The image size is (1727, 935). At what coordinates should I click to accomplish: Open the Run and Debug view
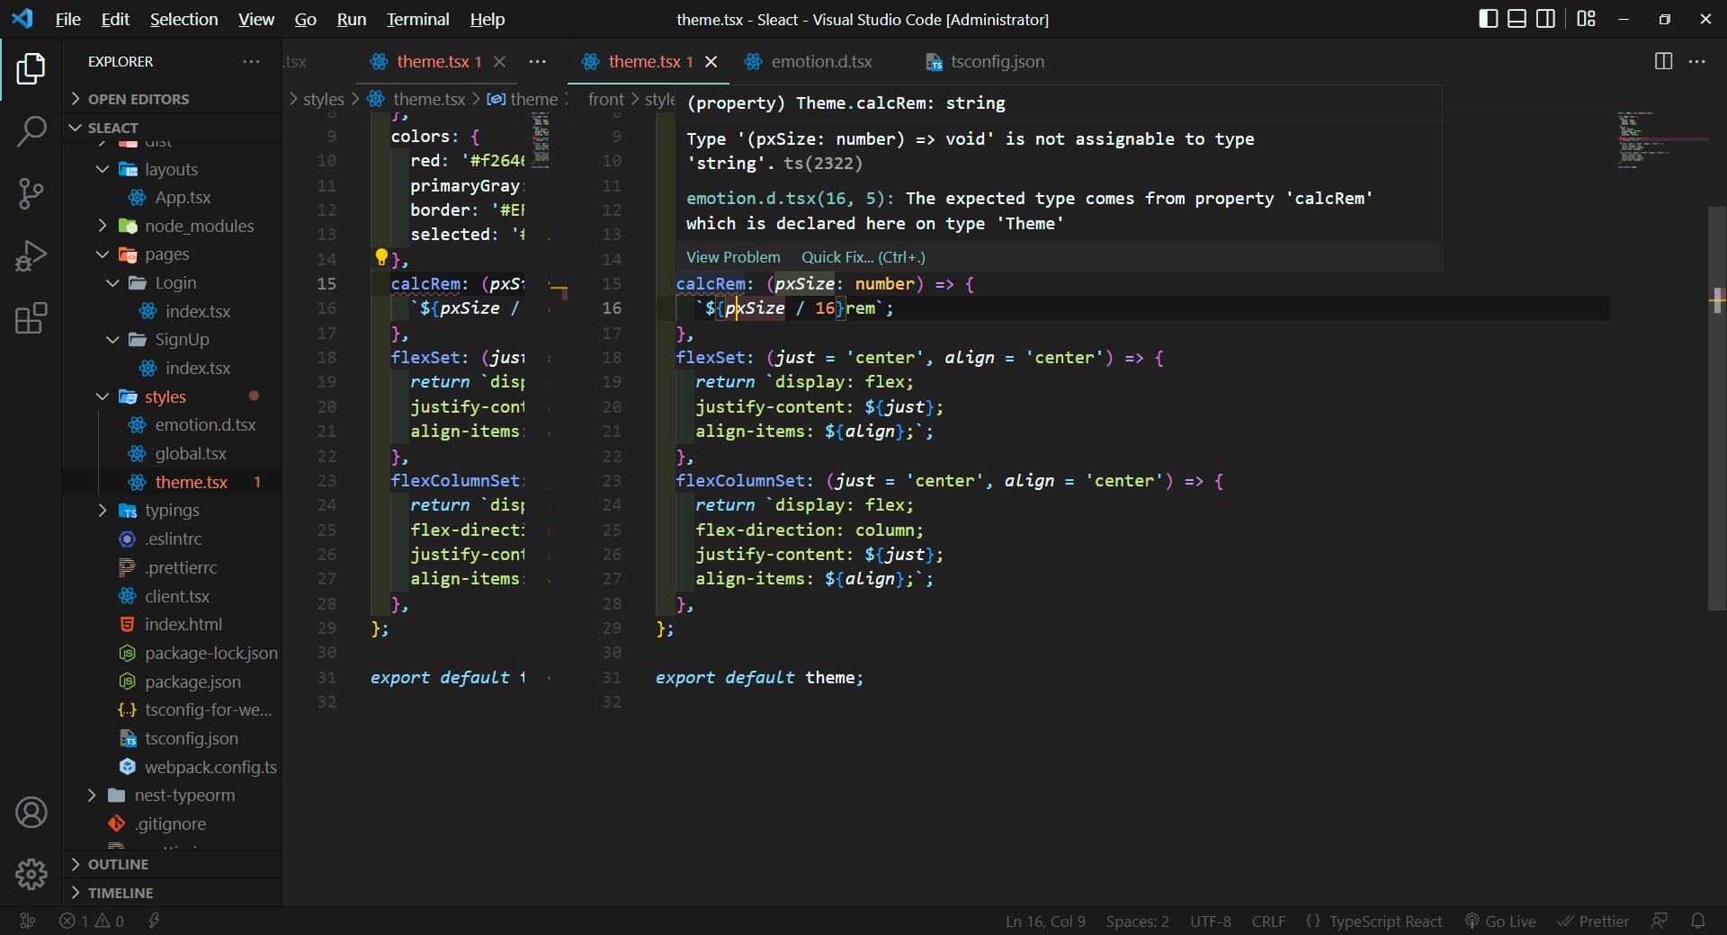[31, 255]
